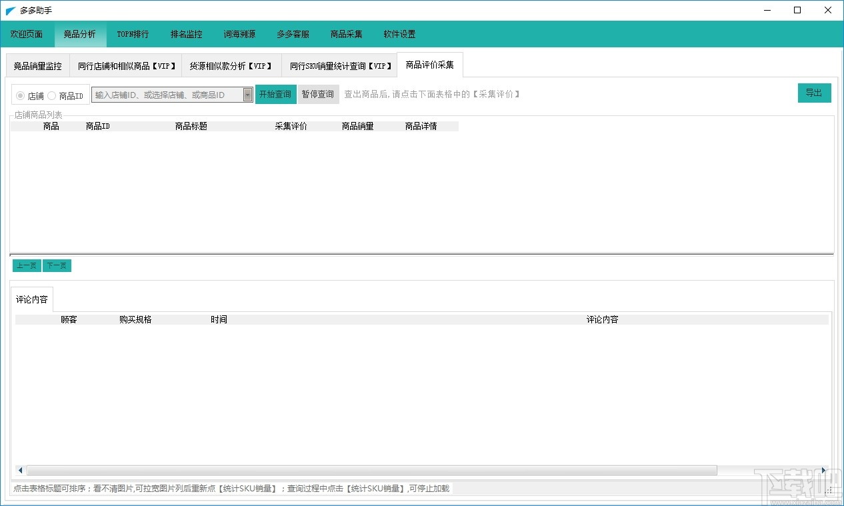Image resolution: width=844 pixels, height=506 pixels.
Task: Select the 商品ID radio button
Action: 65,96
